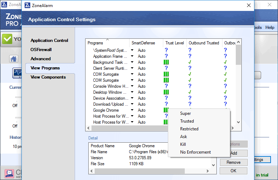The image size is (278, 180).
Task: Click Detail pane scroll down arrow
Action: 214,165
